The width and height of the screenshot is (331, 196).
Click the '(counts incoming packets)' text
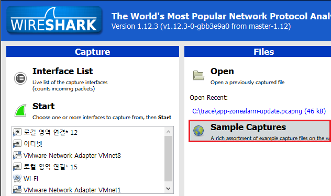pyautogui.click(x=63, y=89)
